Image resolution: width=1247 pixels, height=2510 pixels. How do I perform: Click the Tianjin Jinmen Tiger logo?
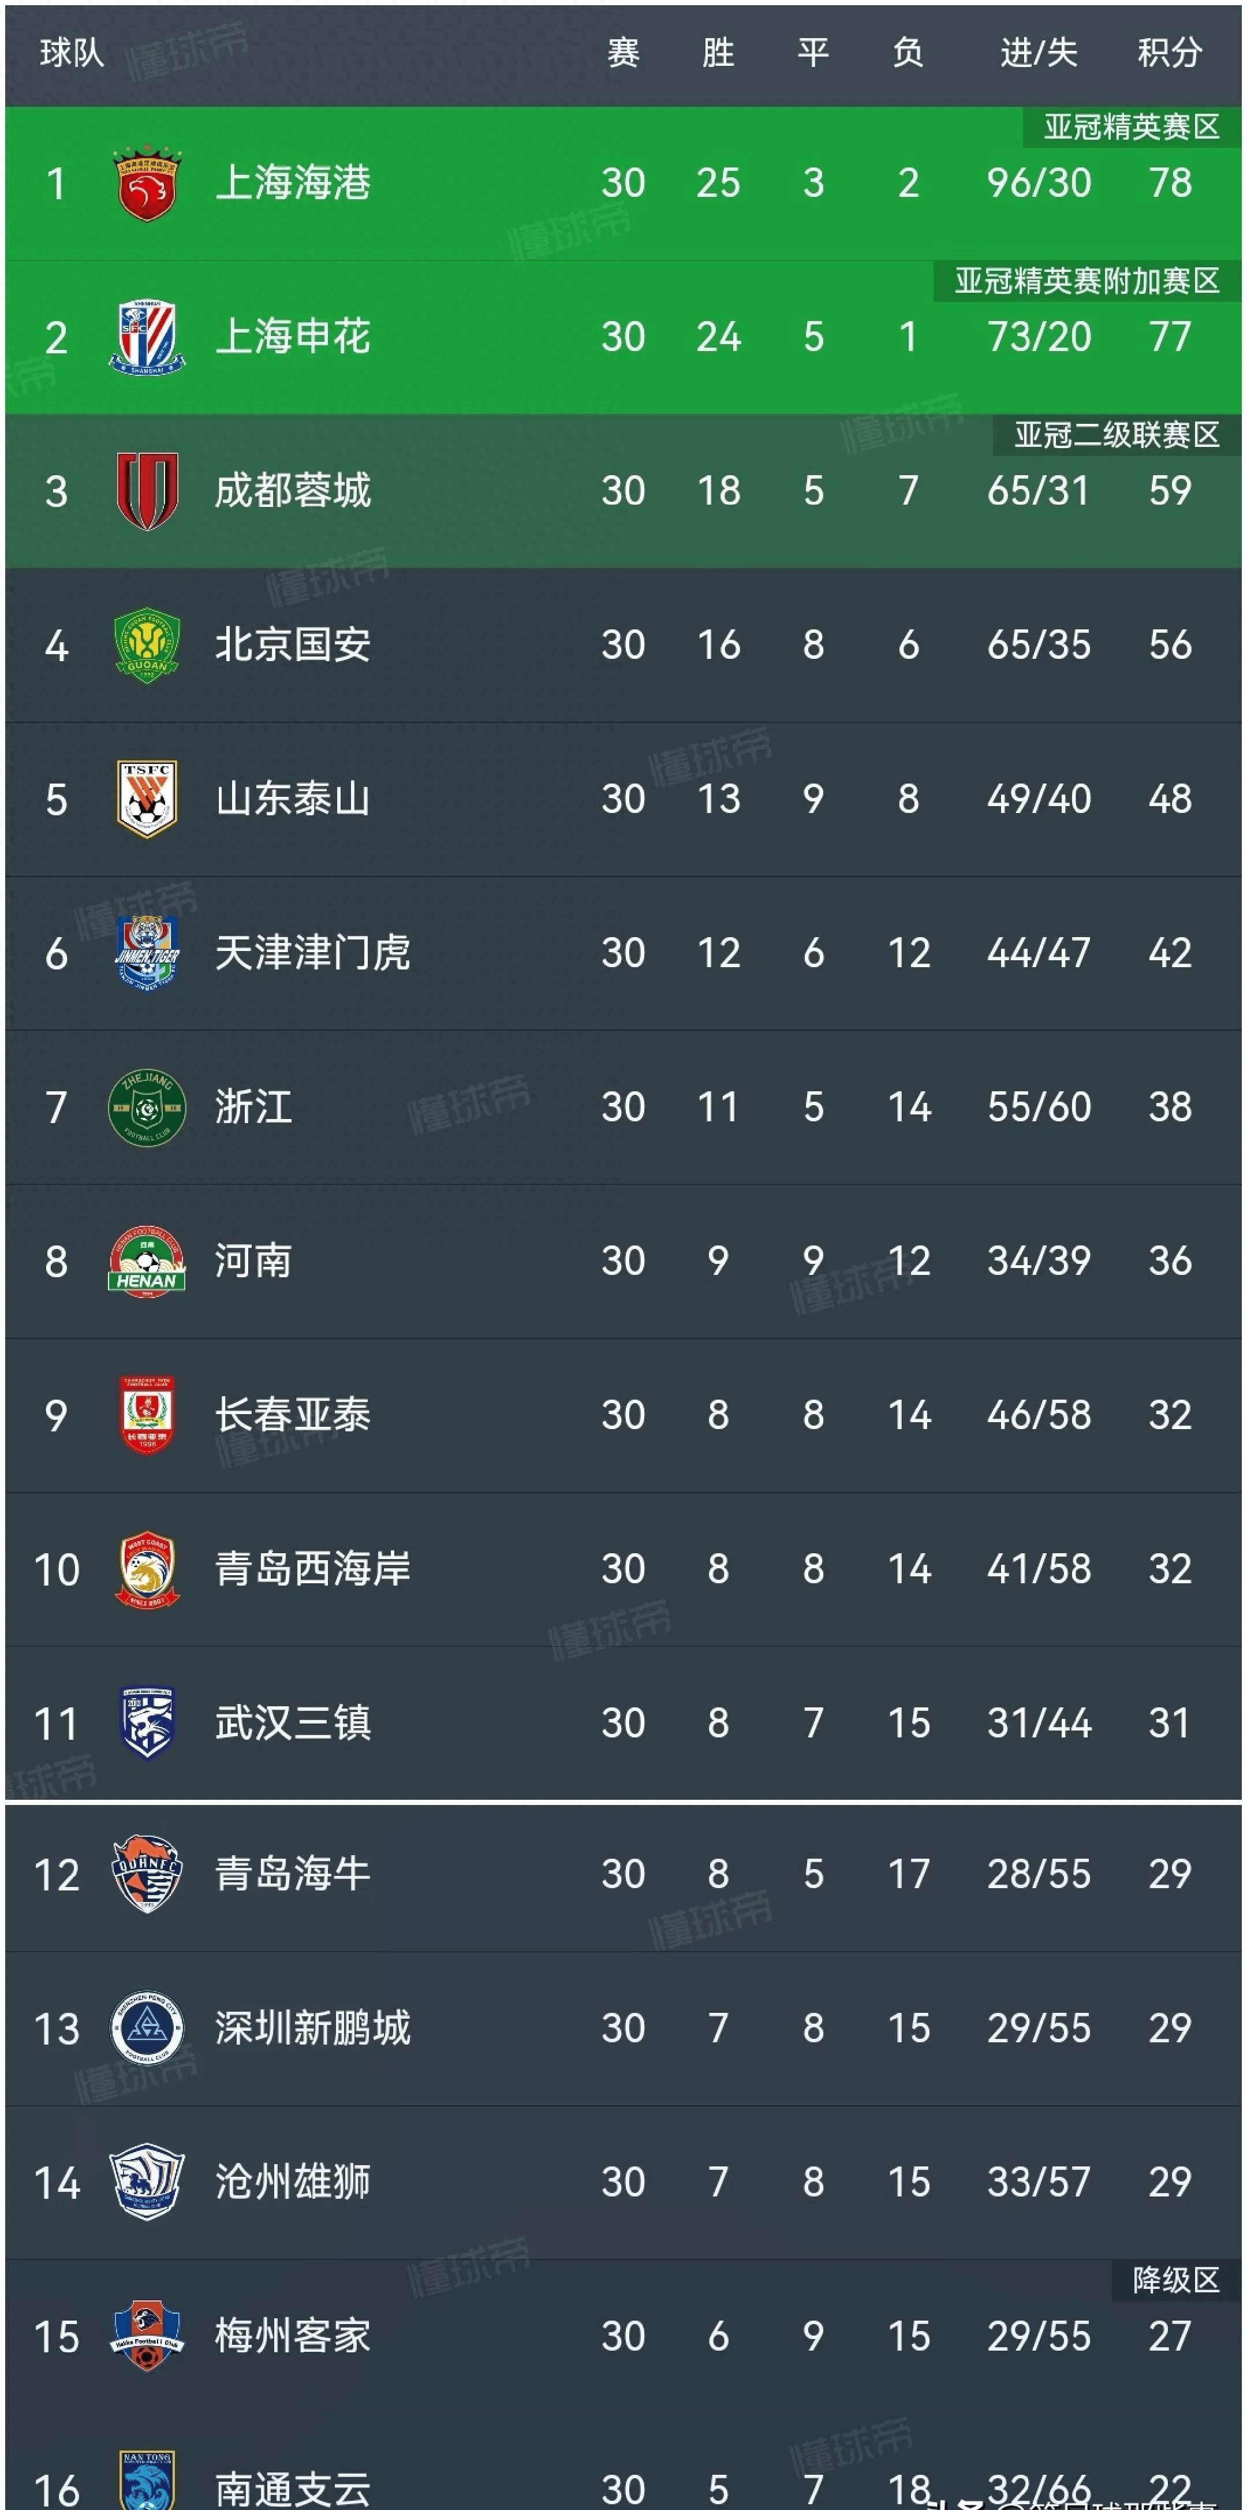[146, 952]
